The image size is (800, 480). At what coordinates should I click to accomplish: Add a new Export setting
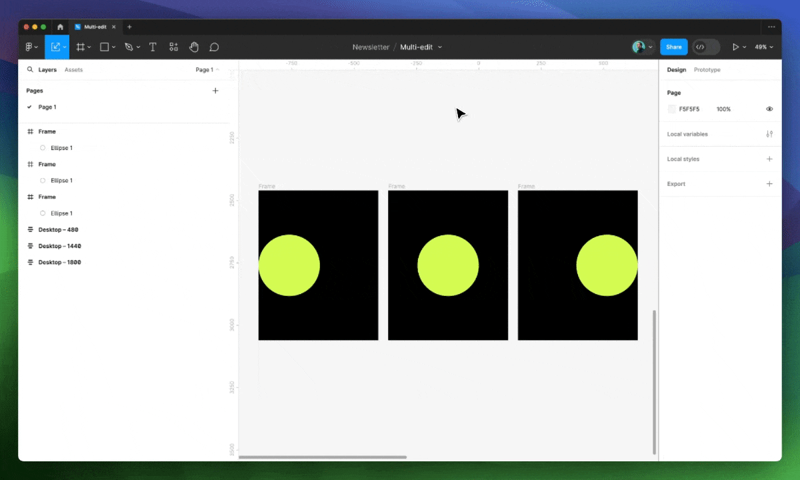(x=769, y=184)
